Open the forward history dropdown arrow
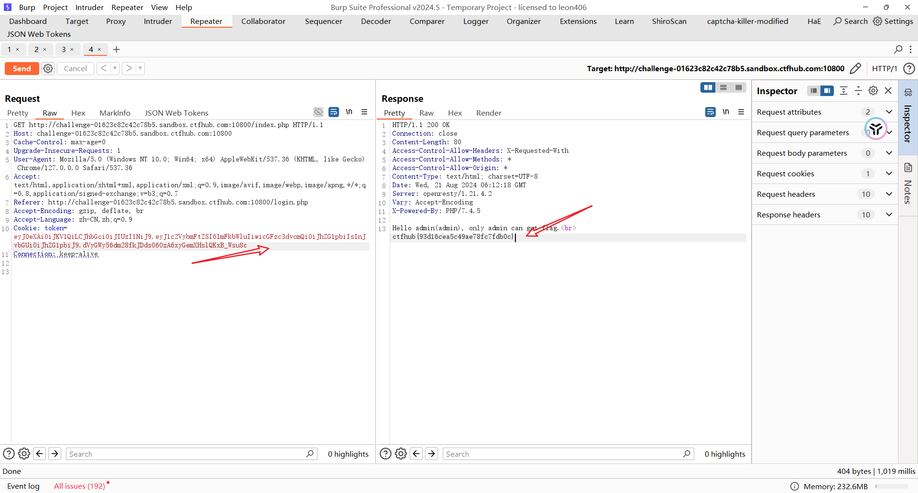Viewport: 918px width, 493px height. (140, 68)
